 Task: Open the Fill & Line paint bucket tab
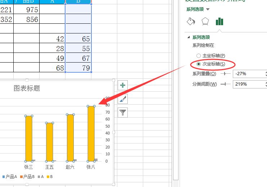[x=191, y=22]
